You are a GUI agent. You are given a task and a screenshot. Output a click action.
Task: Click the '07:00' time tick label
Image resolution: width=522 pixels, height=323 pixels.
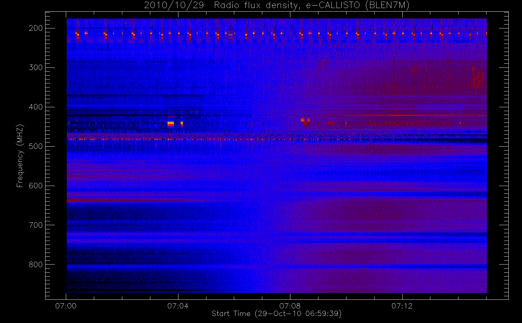click(66, 306)
